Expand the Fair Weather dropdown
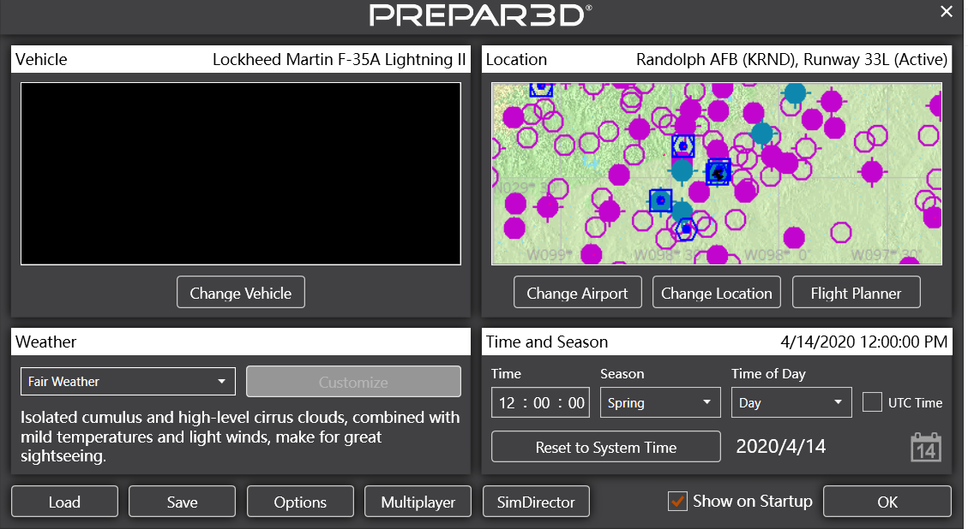This screenshot has height=529, width=968. tap(128, 382)
